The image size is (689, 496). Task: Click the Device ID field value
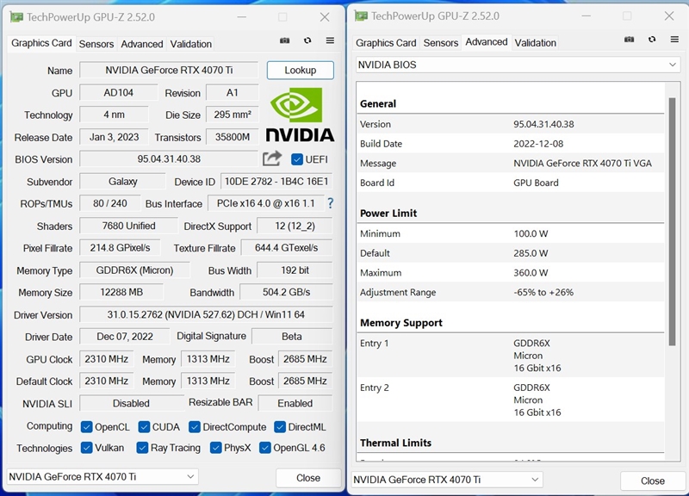tap(276, 182)
